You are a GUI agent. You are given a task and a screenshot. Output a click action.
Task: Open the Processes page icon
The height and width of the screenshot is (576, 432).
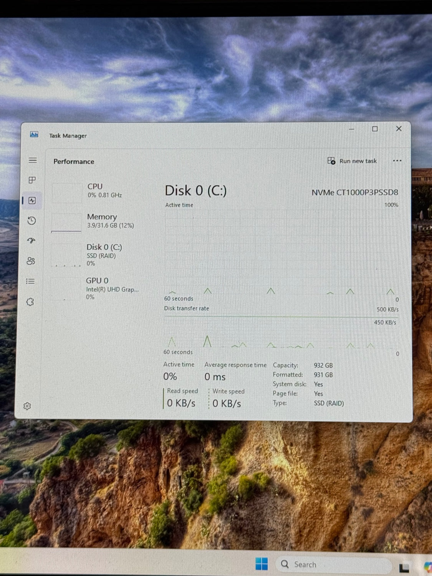coord(32,180)
